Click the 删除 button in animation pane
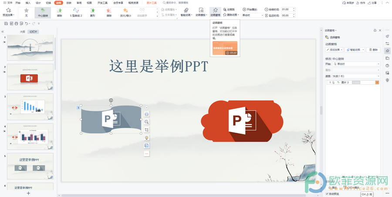Screen dimensions: 392x197 point(373,50)
